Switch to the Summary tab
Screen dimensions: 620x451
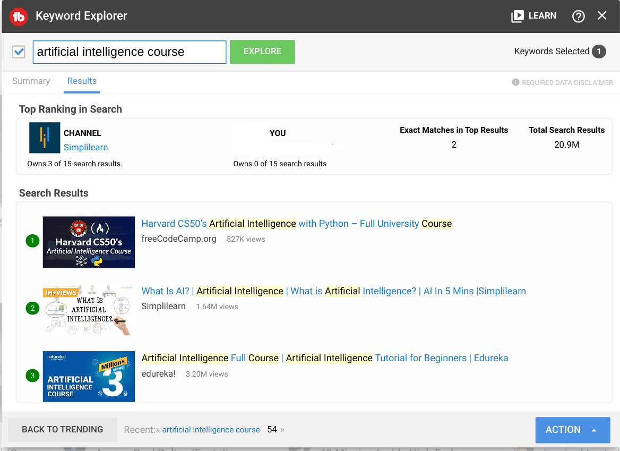31,81
